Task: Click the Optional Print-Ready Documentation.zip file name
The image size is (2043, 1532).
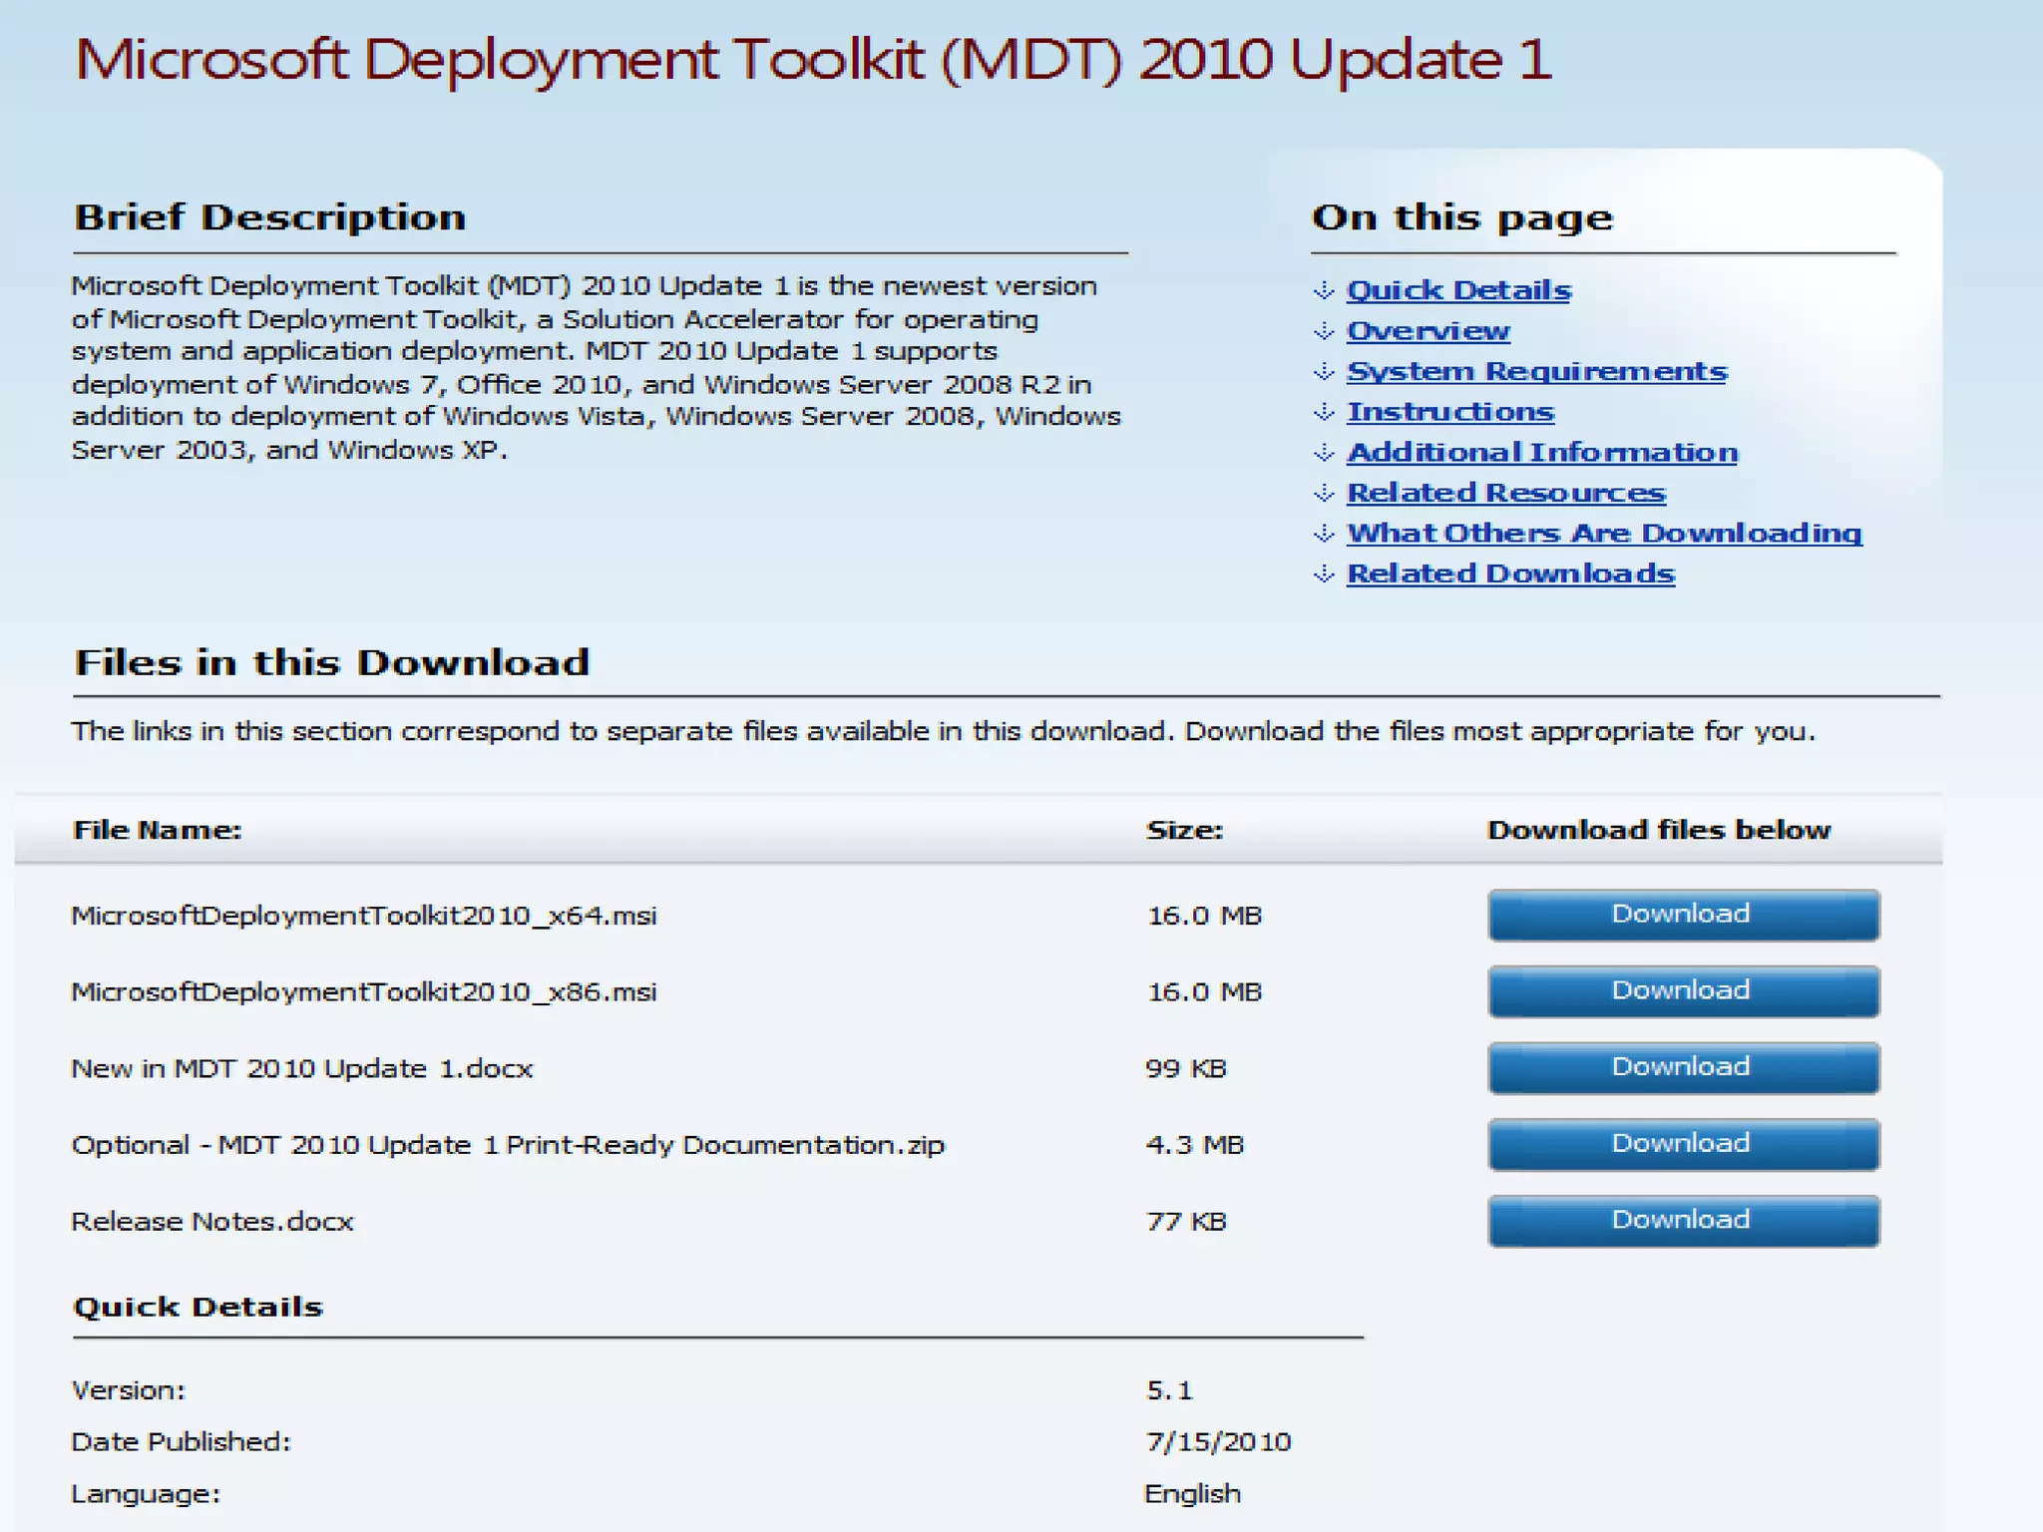Action: click(508, 1145)
